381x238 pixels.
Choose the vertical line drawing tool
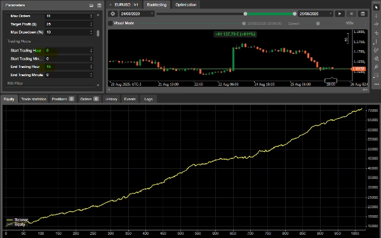[x=376, y=41]
